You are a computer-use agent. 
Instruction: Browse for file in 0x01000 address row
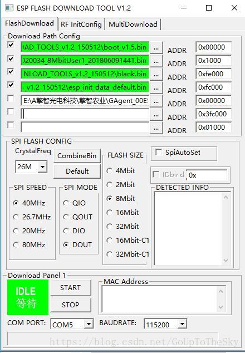[156, 128]
